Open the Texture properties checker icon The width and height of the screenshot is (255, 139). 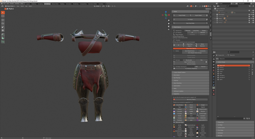pos(214,94)
